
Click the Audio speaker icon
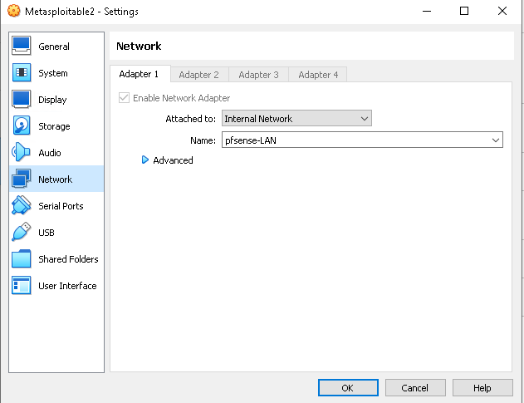[21, 152]
